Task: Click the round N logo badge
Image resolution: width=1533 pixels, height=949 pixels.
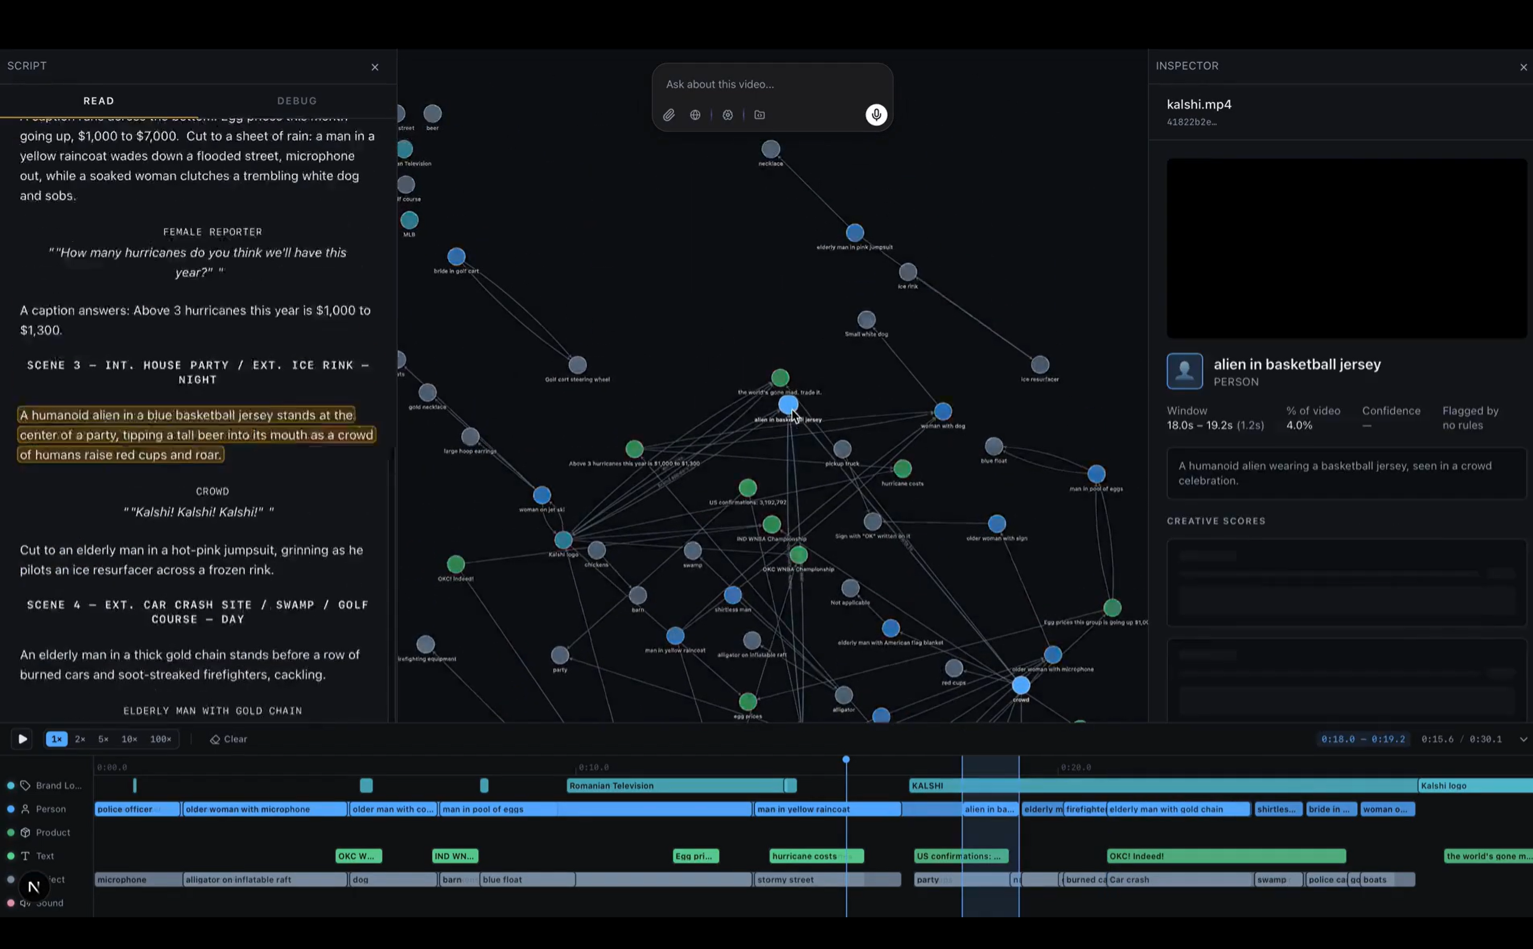Action: pyautogui.click(x=34, y=886)
